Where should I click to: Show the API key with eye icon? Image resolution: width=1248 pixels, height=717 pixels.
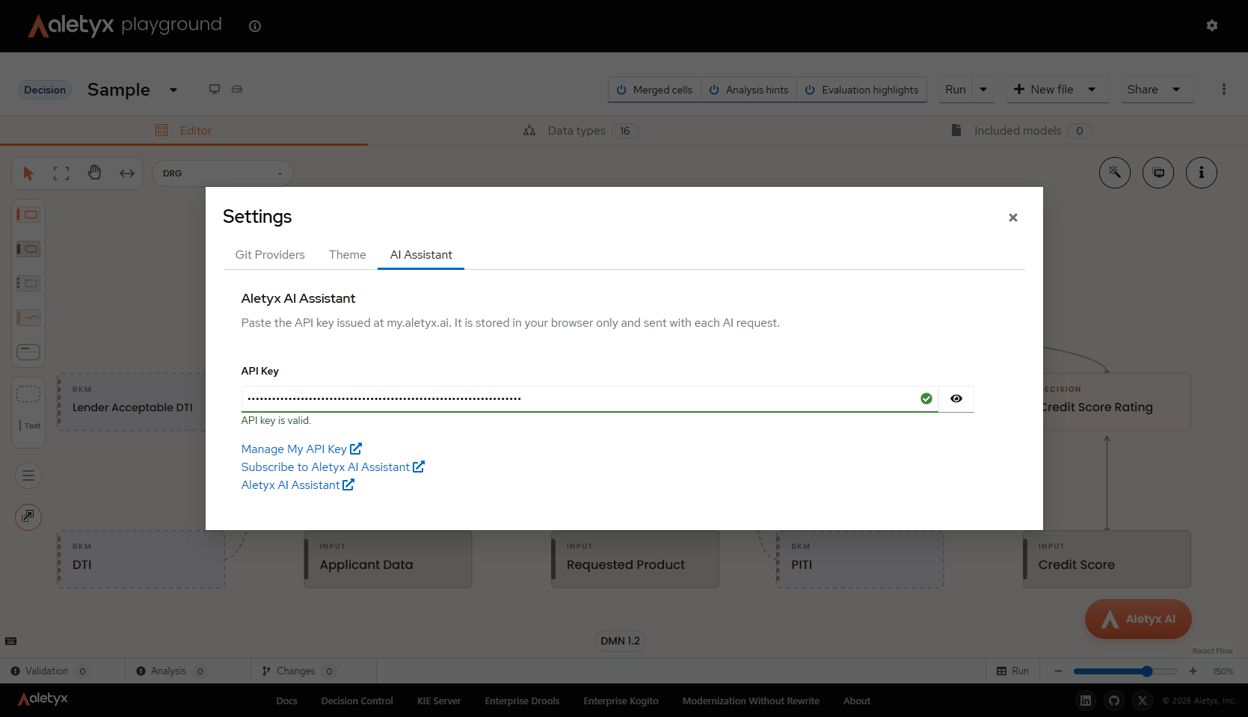tap(956, 398)
